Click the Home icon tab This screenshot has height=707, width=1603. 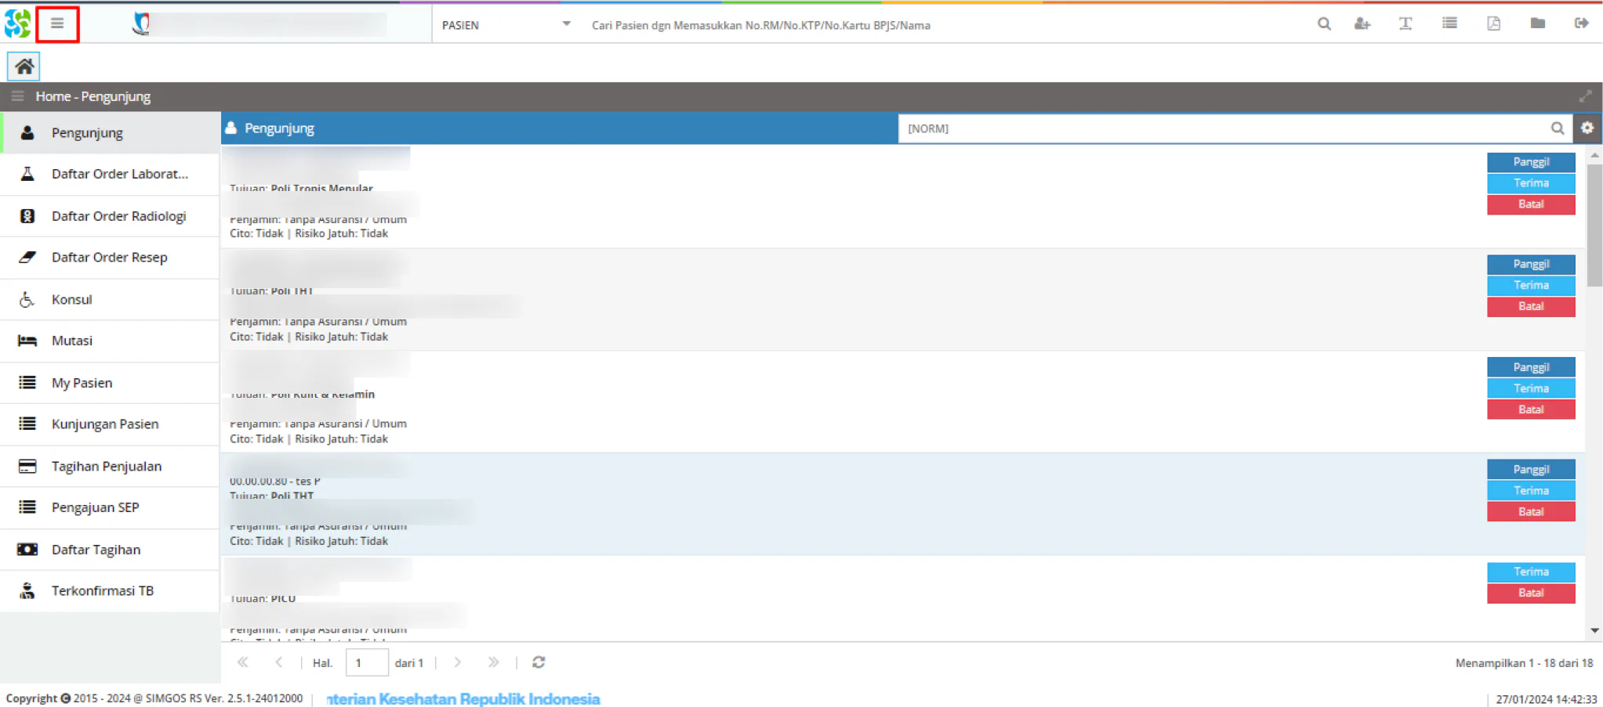(24, 67)
